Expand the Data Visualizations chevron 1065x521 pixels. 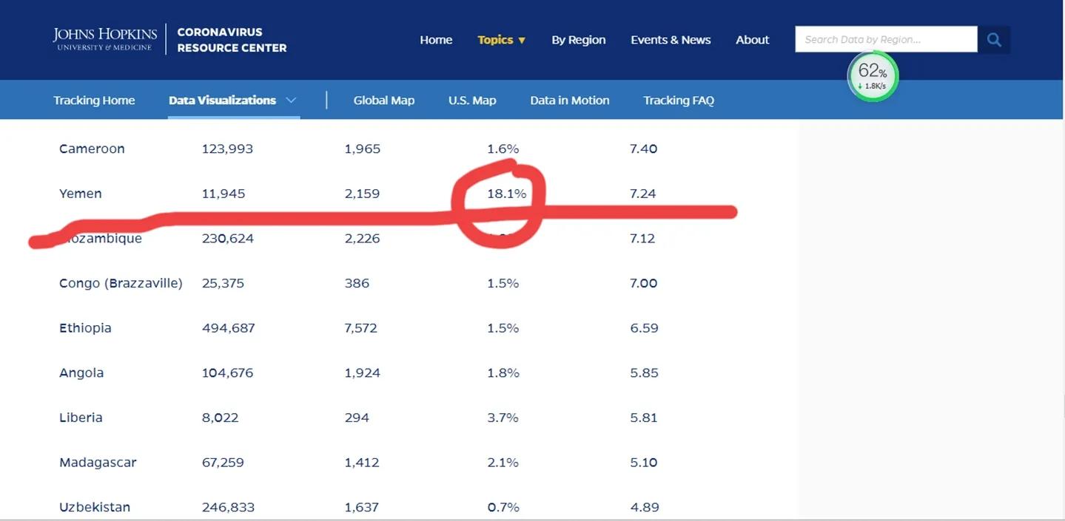click(x=291, y=101)
